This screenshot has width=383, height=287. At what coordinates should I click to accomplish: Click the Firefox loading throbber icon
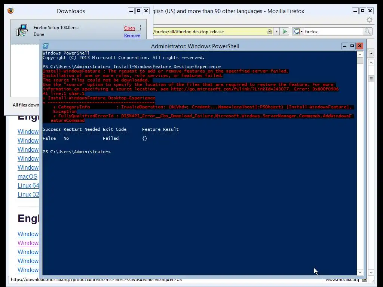click(369, 20)
